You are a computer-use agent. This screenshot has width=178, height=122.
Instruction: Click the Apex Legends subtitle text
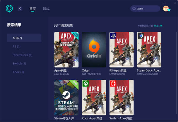click(x=61, y=74)
